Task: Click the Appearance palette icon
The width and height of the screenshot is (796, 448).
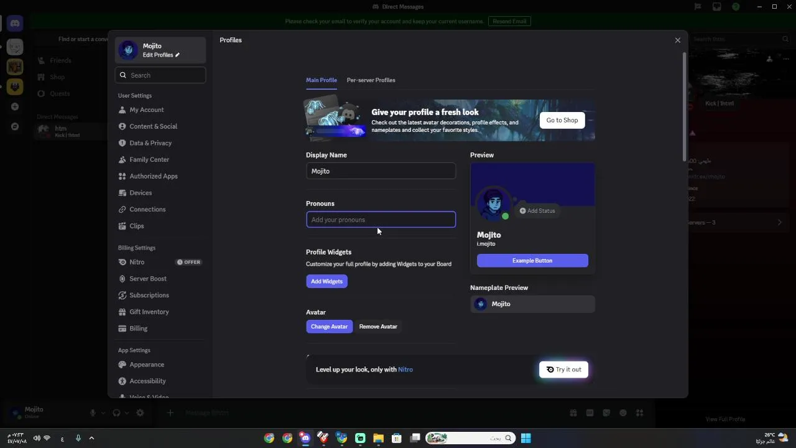Action: (x=123, y=365)
